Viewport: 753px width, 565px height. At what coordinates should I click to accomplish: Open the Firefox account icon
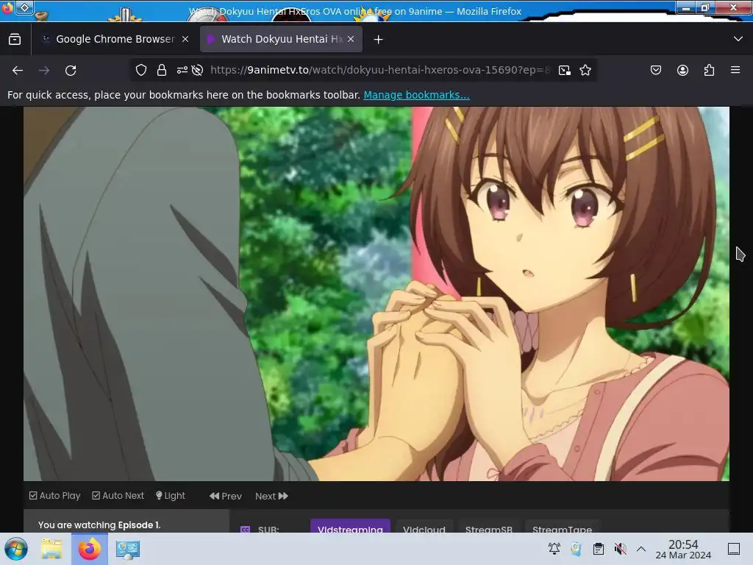pos(682,70)
